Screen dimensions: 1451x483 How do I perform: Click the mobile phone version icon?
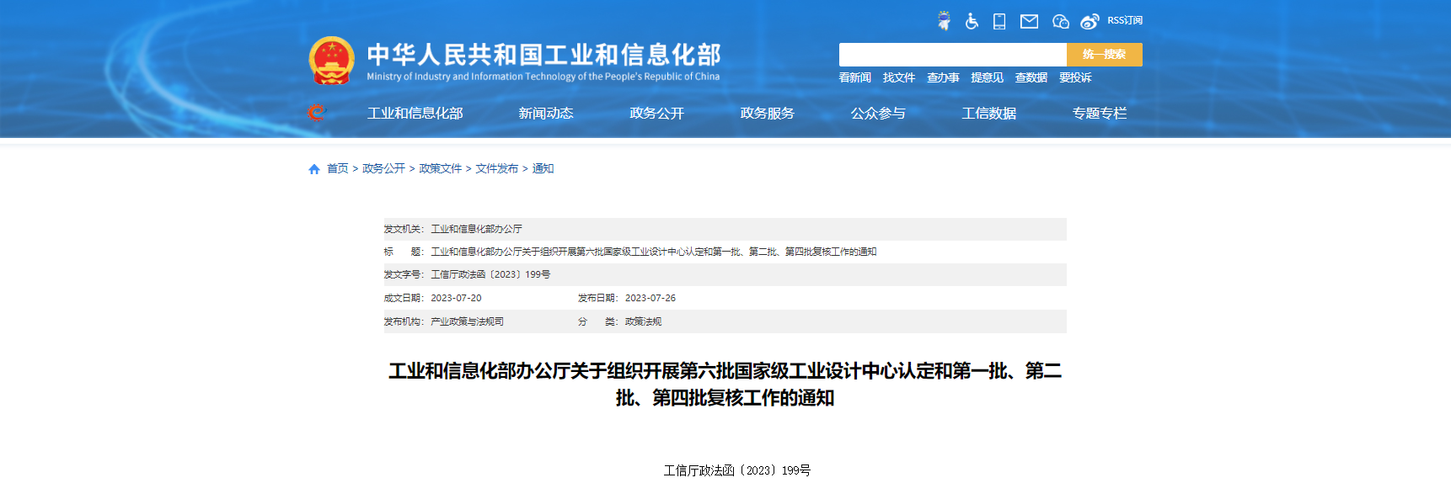(x=999, y=21)
